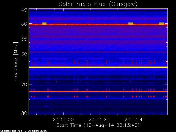The width and height of the screenshot is (176, 132).
Task: Click the 'Solar radio Flux (Glasgow)' plot title
Action: click(98, 4)
